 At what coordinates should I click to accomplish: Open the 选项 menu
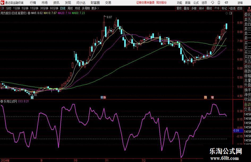tap(204, 3)
